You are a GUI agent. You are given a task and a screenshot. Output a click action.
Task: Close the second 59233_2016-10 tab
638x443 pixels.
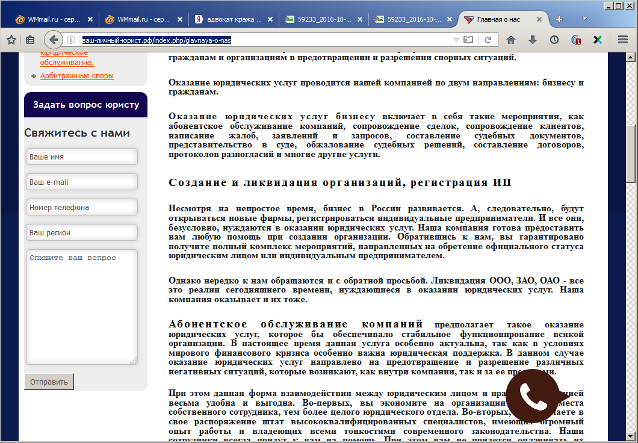click(x=450, y=19)
